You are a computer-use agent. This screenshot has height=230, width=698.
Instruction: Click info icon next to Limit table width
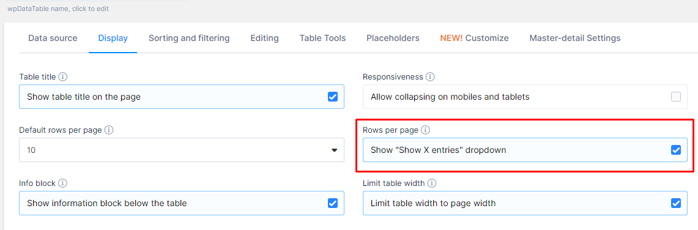(432, 184)
